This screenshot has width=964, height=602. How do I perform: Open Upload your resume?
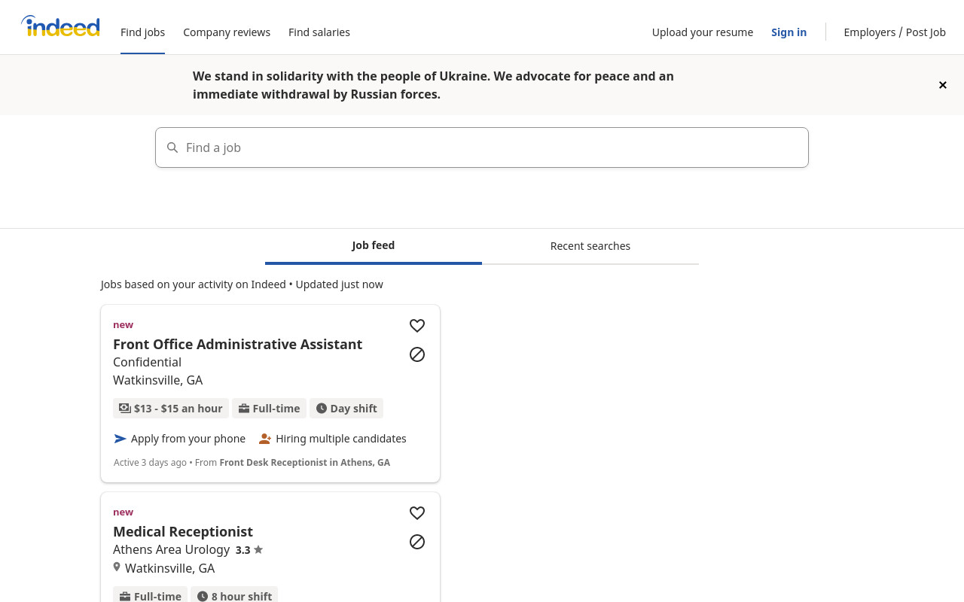coord(703,32)
